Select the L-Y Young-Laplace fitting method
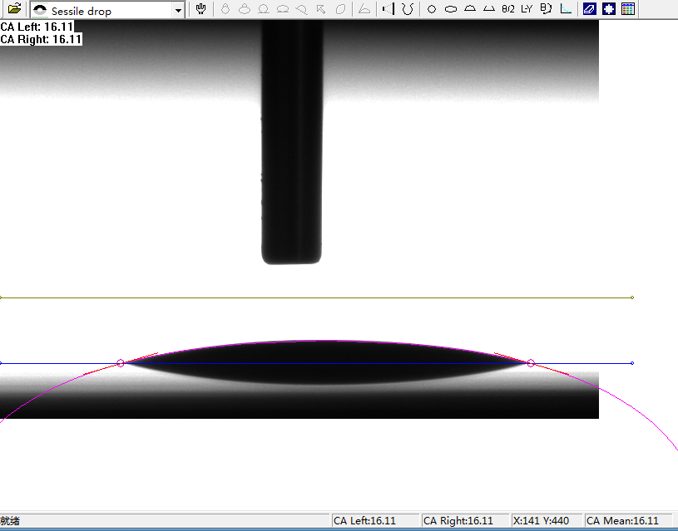 coord(527,9)
